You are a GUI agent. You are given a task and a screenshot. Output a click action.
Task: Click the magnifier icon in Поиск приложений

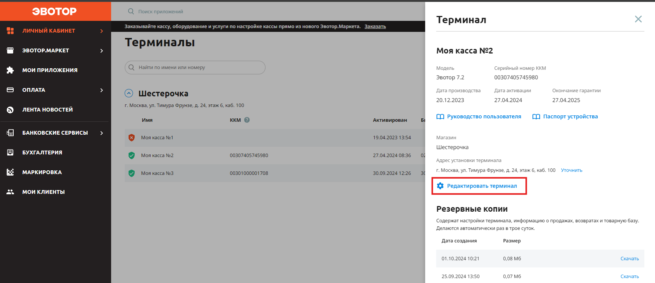(x=131, y=11)
